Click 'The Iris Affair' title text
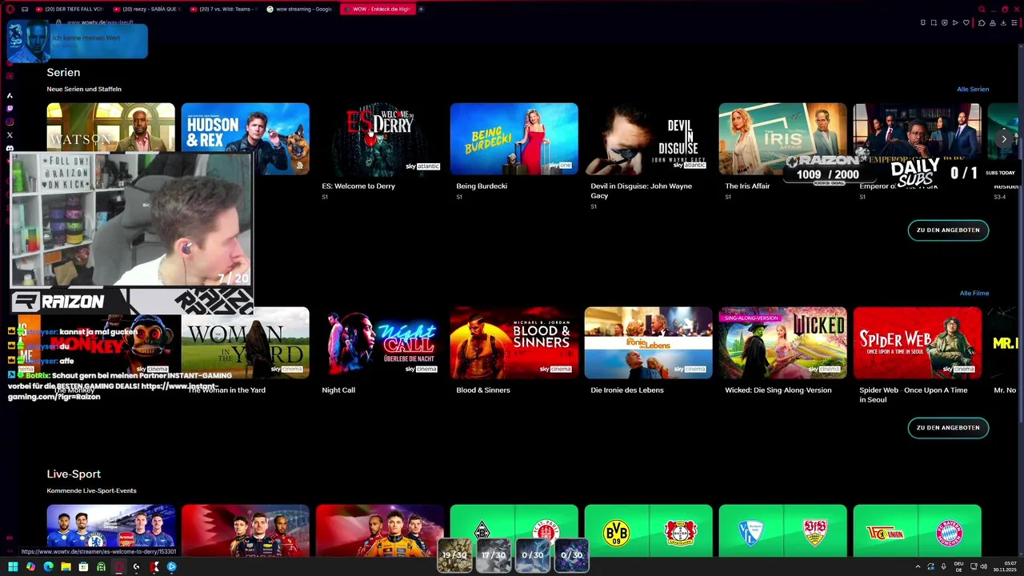The height and width of the screenshot is (576, 1024). click(x=747, y=186)
